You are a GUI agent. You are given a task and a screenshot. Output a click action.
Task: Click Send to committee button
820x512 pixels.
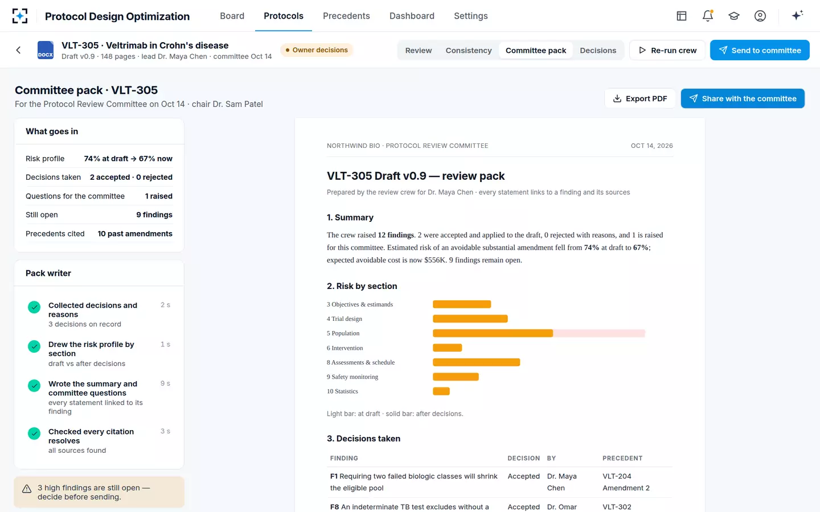(x=760, y=50)
